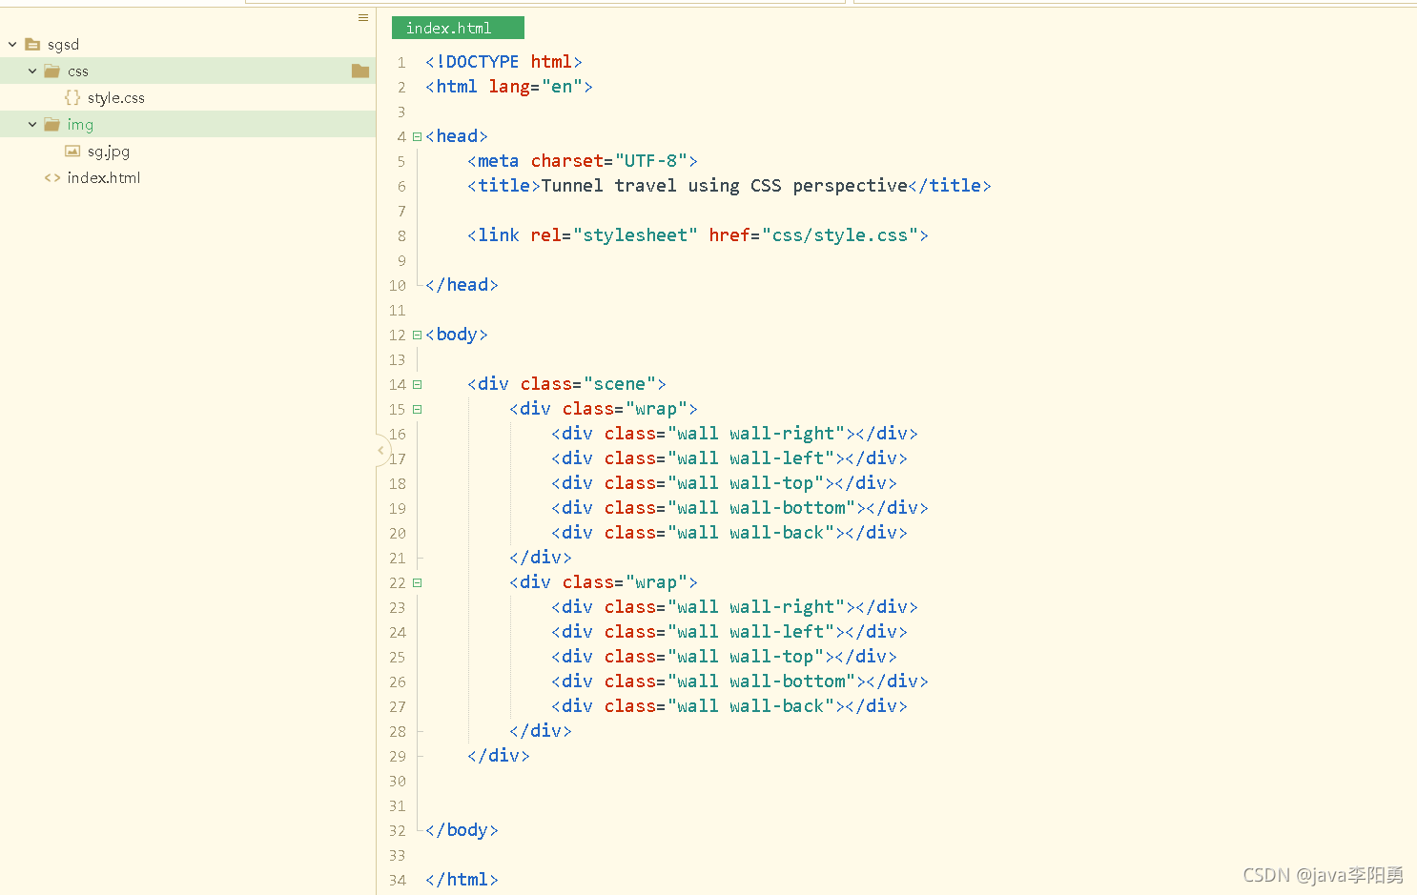Click line number 1 in gutter
The image size is (1417, 895).
point(401,63)
